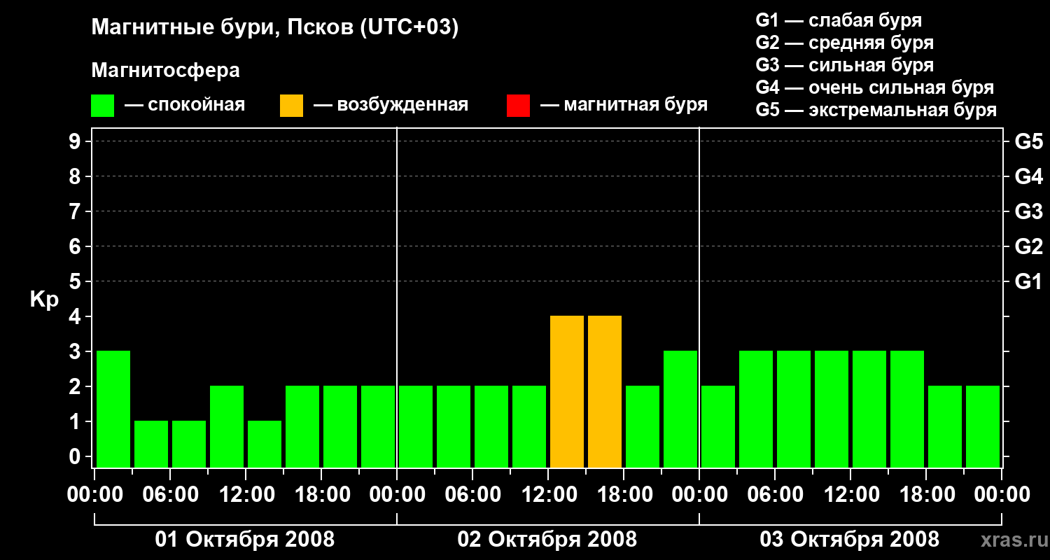Click the green спокойная legend swatch
The height and width of the screenshot is (560, 1050).
[103, 106]
